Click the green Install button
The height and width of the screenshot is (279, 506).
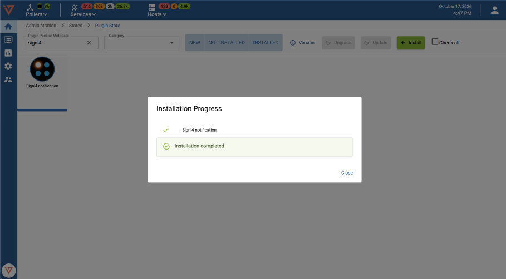pyautogui.click(x=411, y=43)
